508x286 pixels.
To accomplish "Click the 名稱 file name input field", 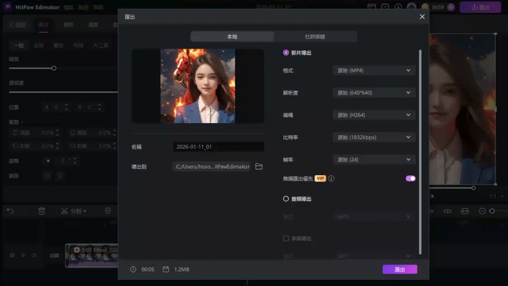I will pos(218,147).
